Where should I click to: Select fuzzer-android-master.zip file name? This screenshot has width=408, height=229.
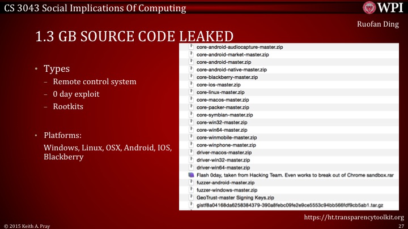click(226, 183)
